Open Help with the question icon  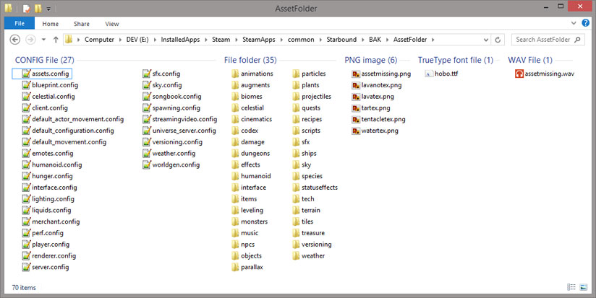585,23
